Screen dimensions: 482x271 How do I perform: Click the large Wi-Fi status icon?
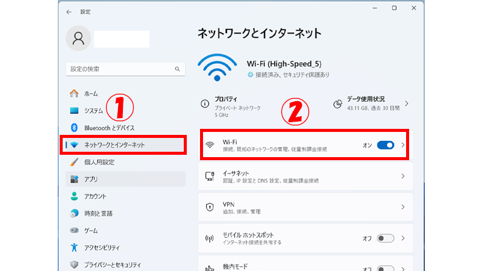[x=217, y=67]
